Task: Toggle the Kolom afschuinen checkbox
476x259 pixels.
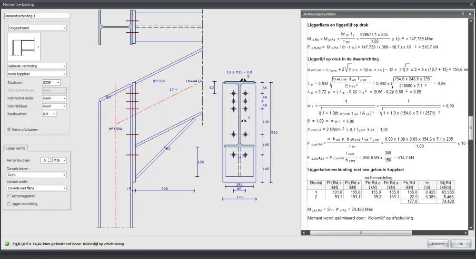Action: tap(9, 129)
